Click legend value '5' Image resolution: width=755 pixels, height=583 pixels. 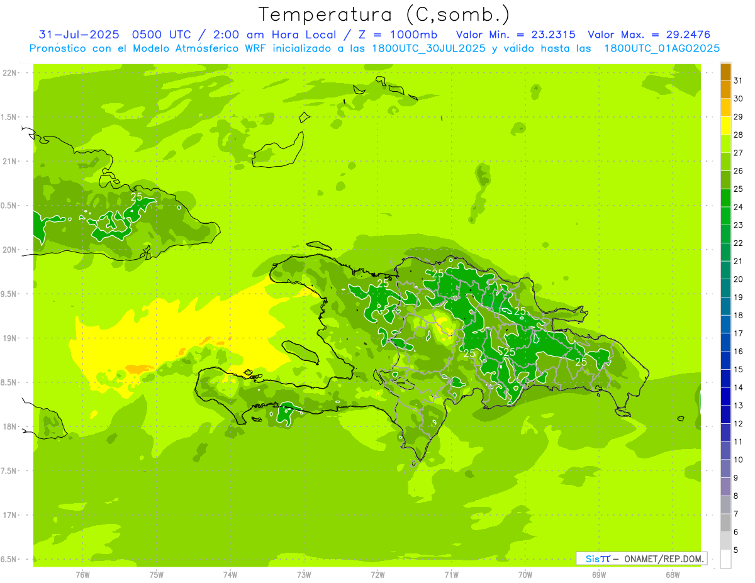736,550
